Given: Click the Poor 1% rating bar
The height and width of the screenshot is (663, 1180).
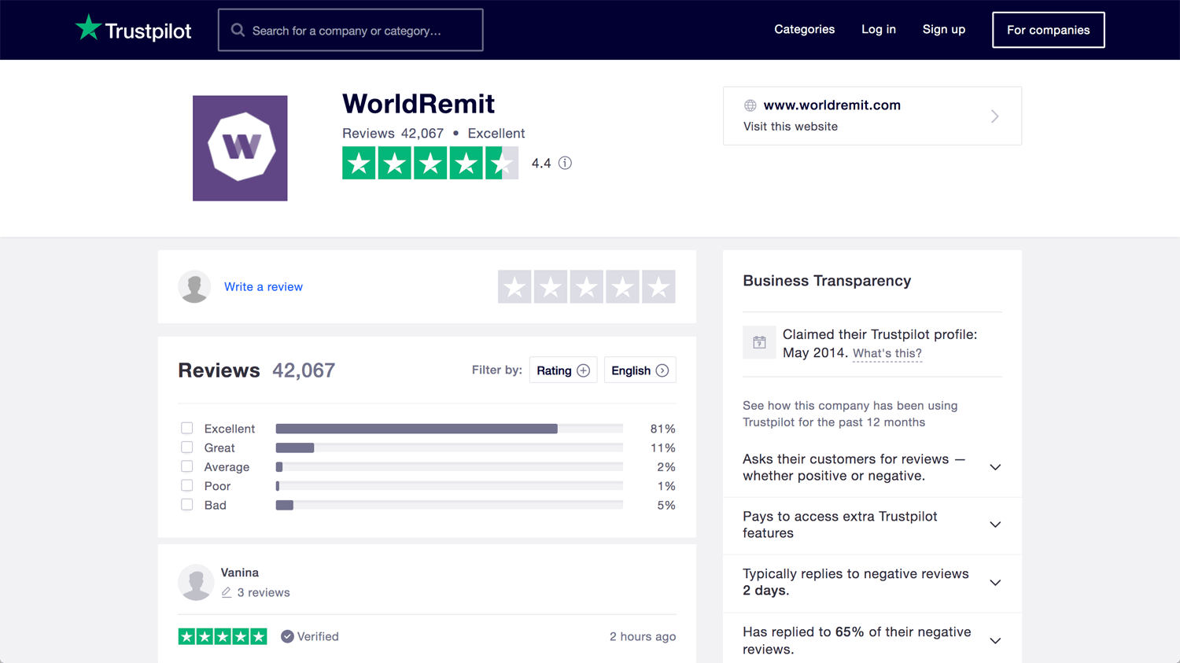Looking at the screenshot, I should click(449, 486).
